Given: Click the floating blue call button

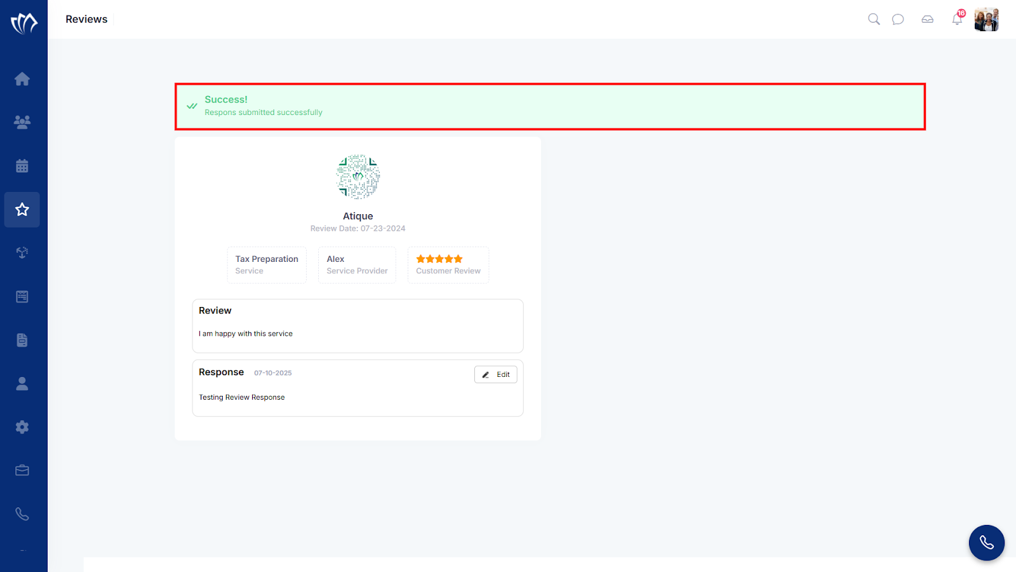Looking at the screenshot, I should click(987, 543).
